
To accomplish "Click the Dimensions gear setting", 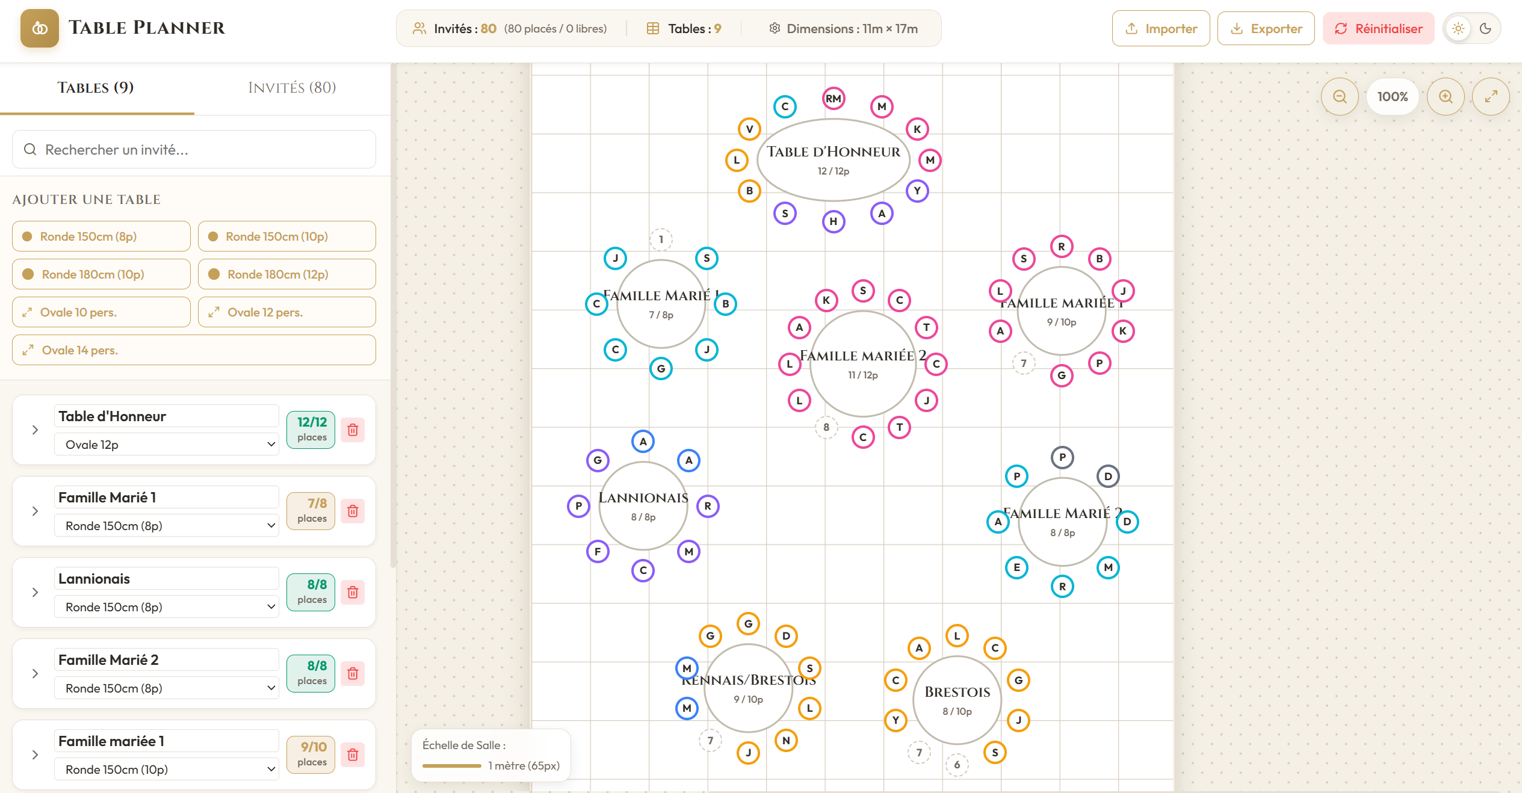I will click(775, 28).
